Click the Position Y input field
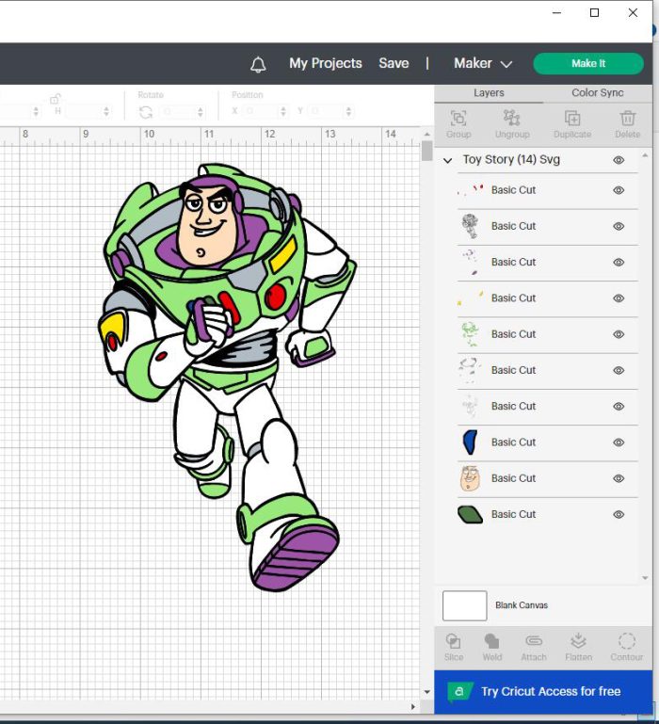The height and width of the screenshot is (724, 659). 327,112
